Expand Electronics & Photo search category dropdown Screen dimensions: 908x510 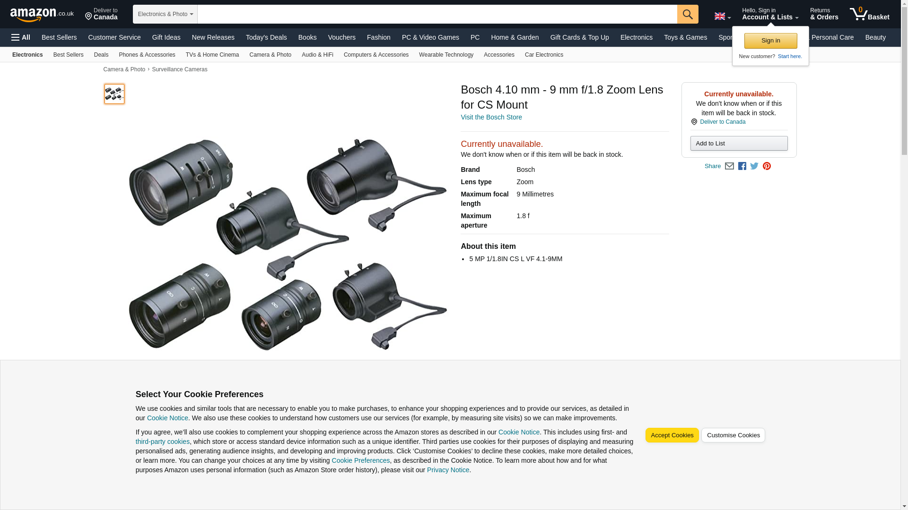pyautogui.click(x=165, y=14)
